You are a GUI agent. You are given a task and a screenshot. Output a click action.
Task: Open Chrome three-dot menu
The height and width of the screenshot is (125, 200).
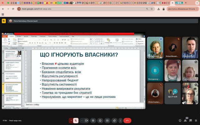[197, 9]
